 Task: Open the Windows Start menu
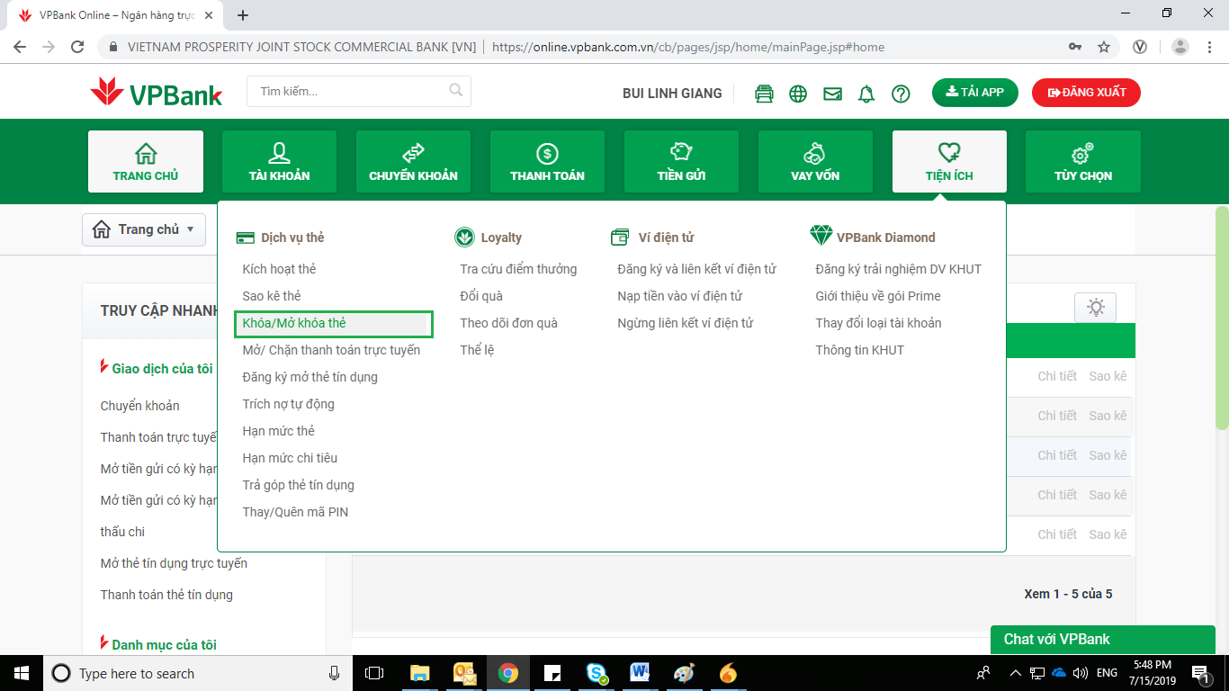[22, 673]
